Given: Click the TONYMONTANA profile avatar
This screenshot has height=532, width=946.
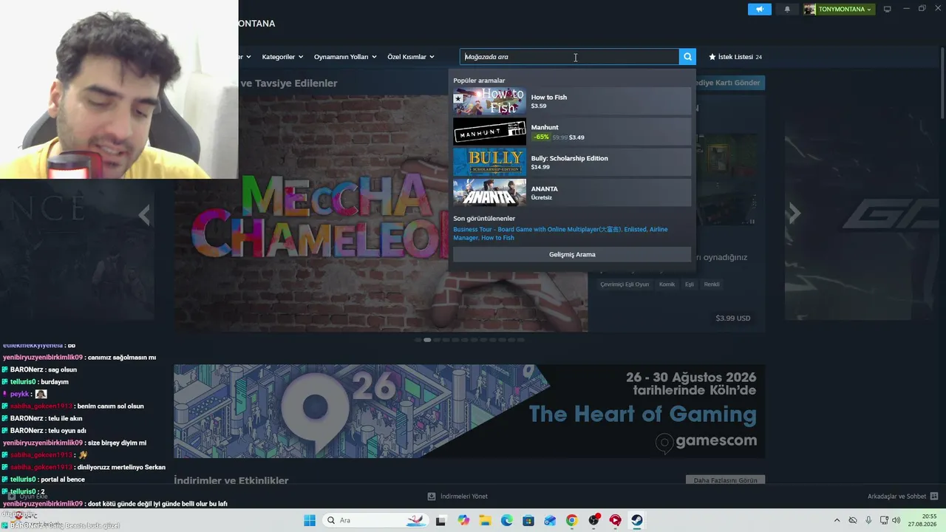Looking at the screenshot, I should (x=810, y=9).
